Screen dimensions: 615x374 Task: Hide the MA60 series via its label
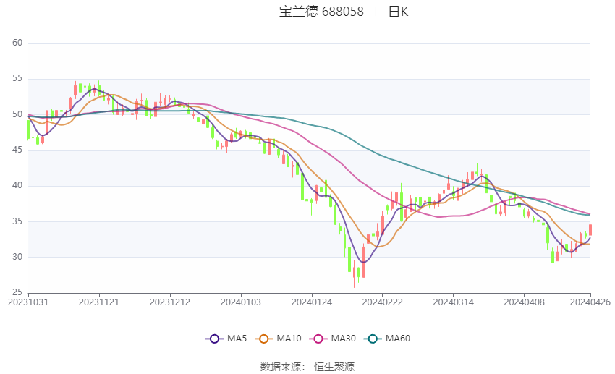click(398, 339)
